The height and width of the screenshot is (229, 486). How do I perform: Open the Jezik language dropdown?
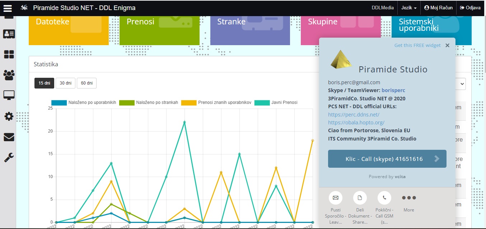(409, 8)
